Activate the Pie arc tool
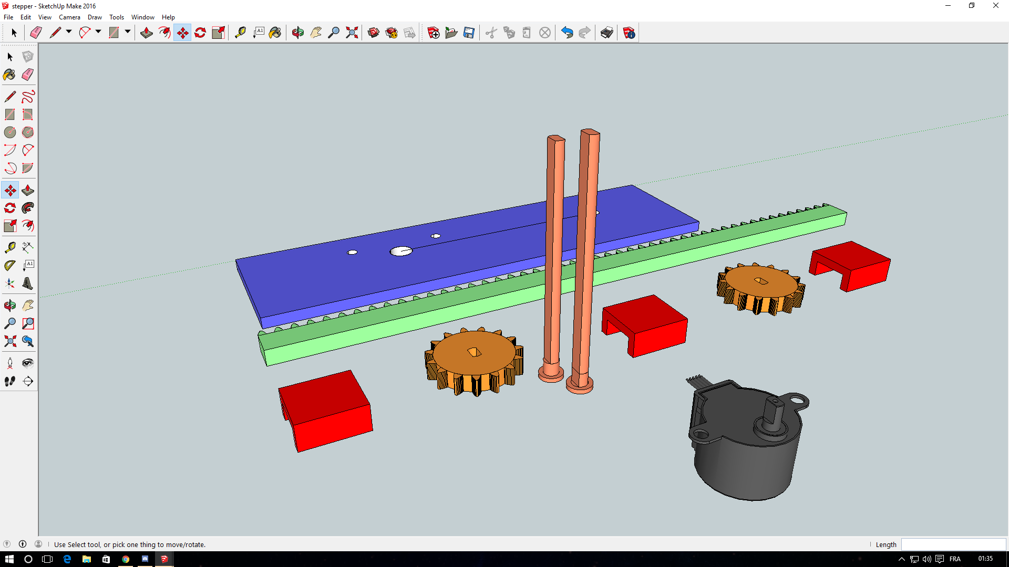Image resolution: width=1009 pixels, height=567 pixels. tap(28, 167)
